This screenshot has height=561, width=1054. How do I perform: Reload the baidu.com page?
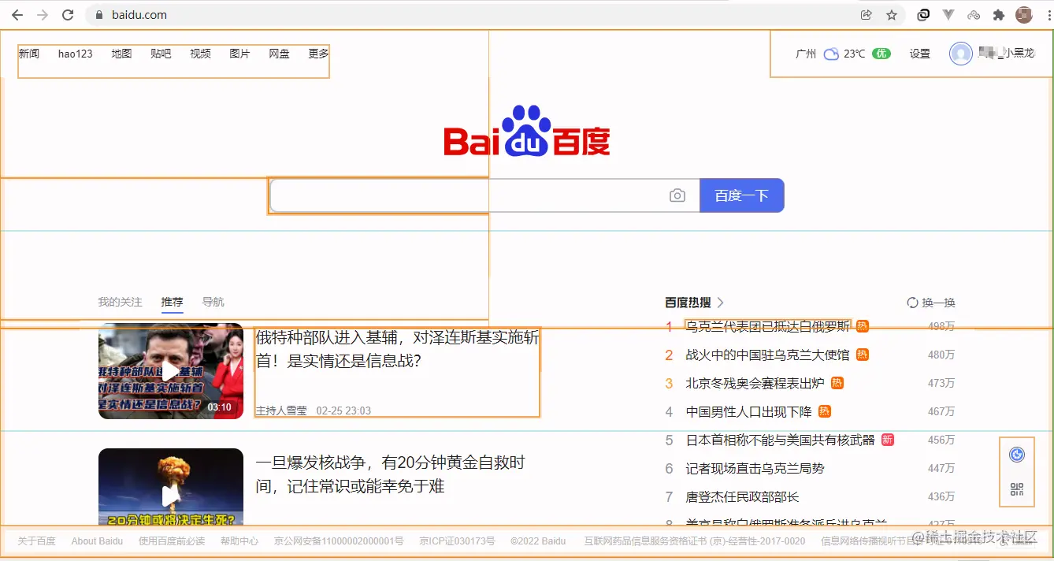click(x=68, y=15)
